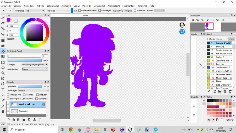
Task: Open the Filtro menu
Action: 40,6
